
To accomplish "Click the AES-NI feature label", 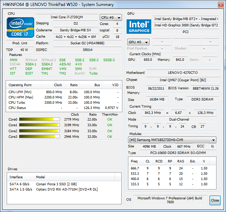I will point(65,64).
